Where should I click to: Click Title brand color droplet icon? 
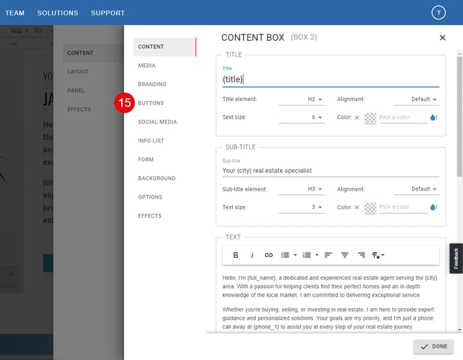tap(433, 117)
